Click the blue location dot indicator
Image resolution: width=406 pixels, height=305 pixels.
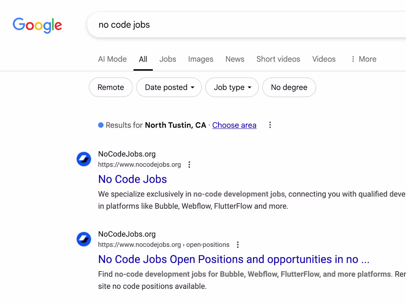pyautogui.click(x=100, y=125)
